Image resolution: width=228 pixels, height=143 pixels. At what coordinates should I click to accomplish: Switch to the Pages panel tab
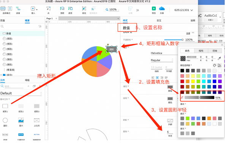click(x=3, y=20)
